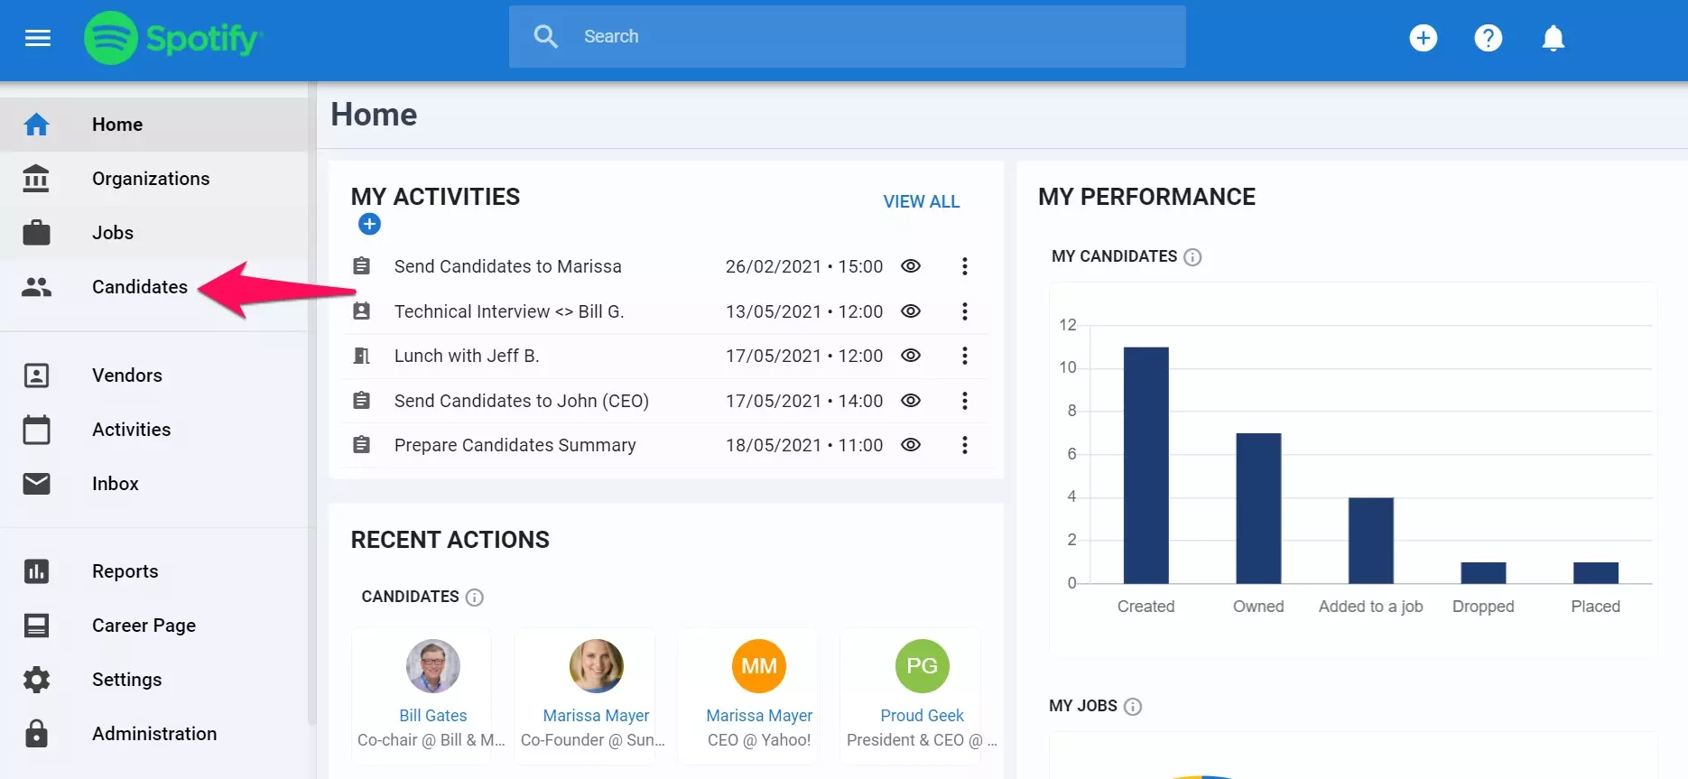This screenshot has height=779, width=1688.
Task: Open Candidates in sidebar
Action: point(140,287)
